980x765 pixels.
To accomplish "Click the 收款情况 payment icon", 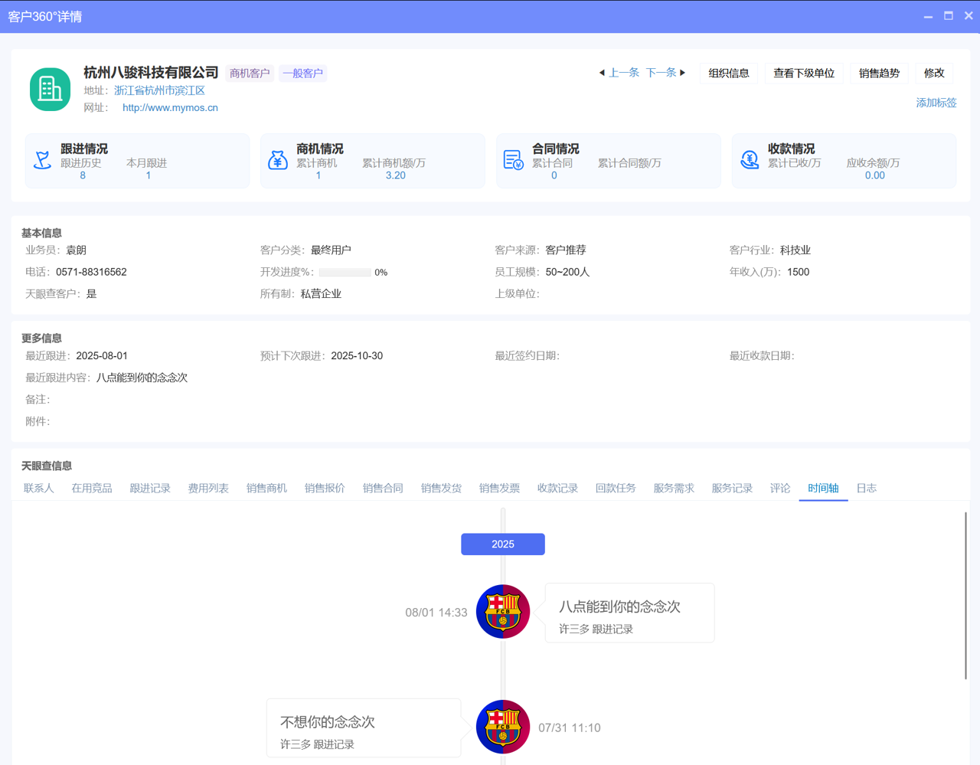I will (750, 159).
